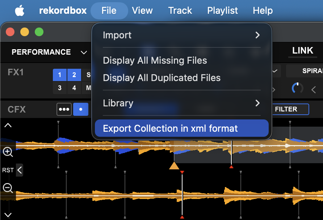Choose Display All Duplicated Files
The height and width of the screenshot is (220, 323).
tap(182, 78)
